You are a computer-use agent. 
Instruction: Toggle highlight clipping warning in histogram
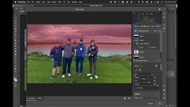click(x=161, y=12)
